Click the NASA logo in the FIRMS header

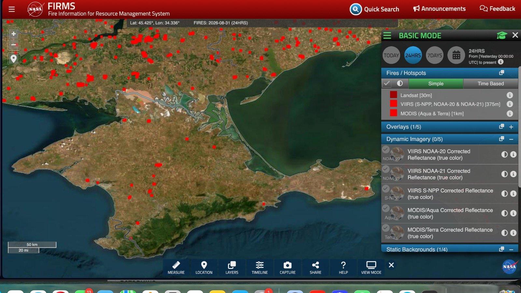point(35,9)
